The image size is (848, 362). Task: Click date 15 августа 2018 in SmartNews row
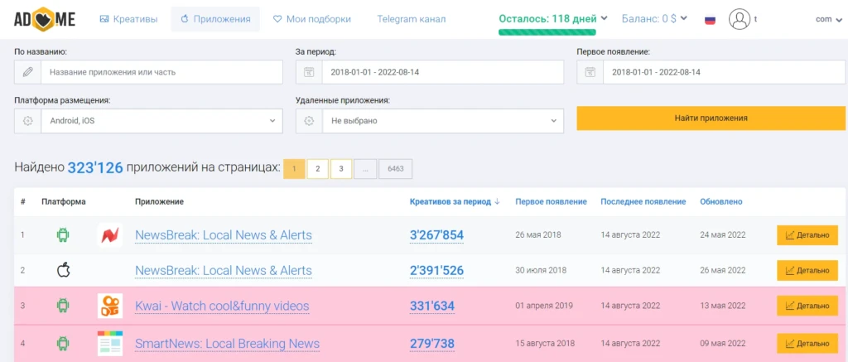(545, 343)
